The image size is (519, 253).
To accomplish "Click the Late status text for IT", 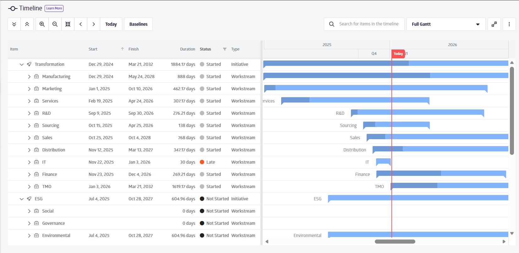I will [x=211, y=162].
